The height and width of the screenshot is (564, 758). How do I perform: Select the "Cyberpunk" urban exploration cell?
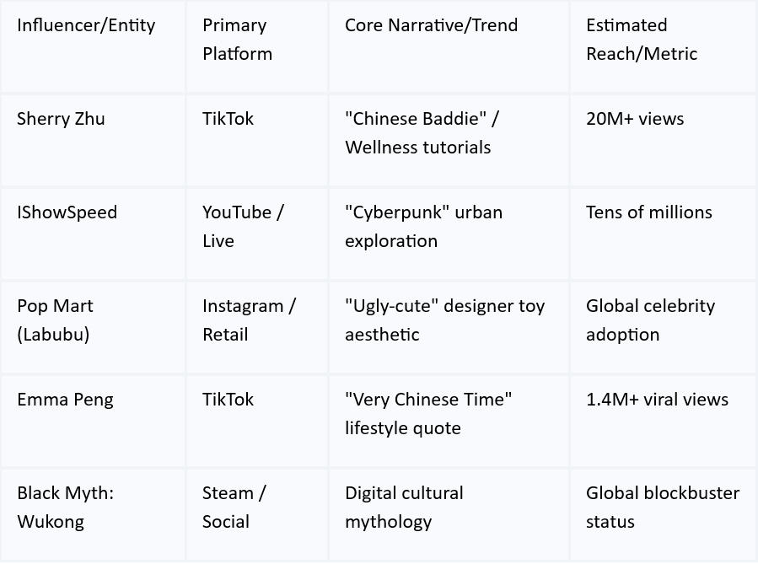pos(423,227)
